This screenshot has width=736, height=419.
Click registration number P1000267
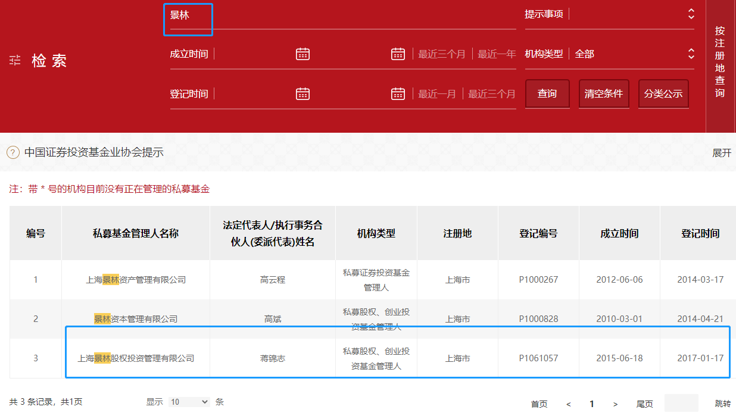click(538, 279)
